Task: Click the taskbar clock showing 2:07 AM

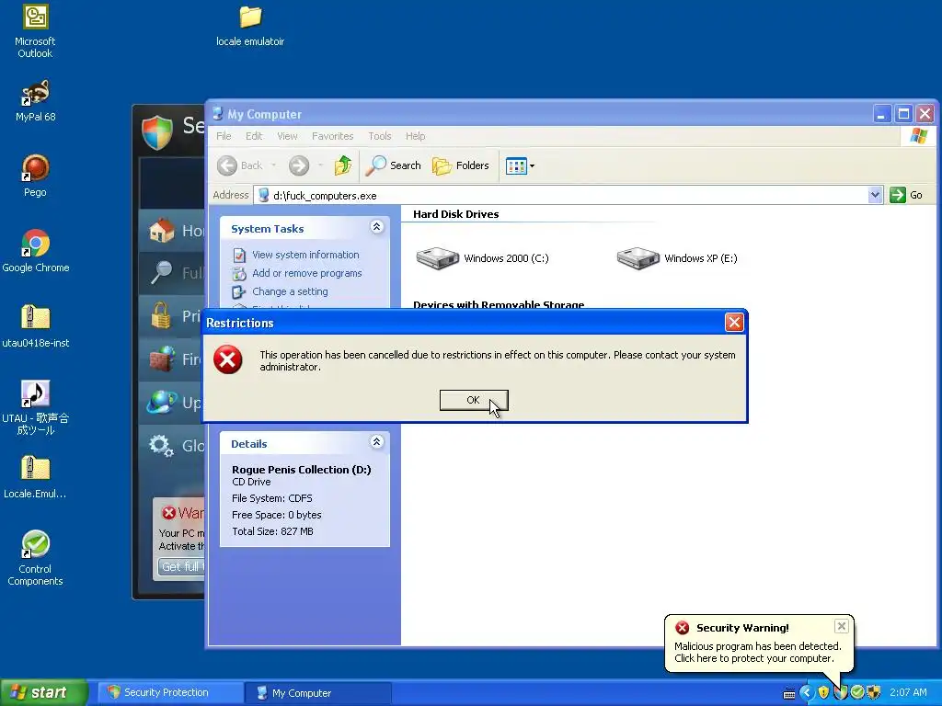Action: click(908, 693)
